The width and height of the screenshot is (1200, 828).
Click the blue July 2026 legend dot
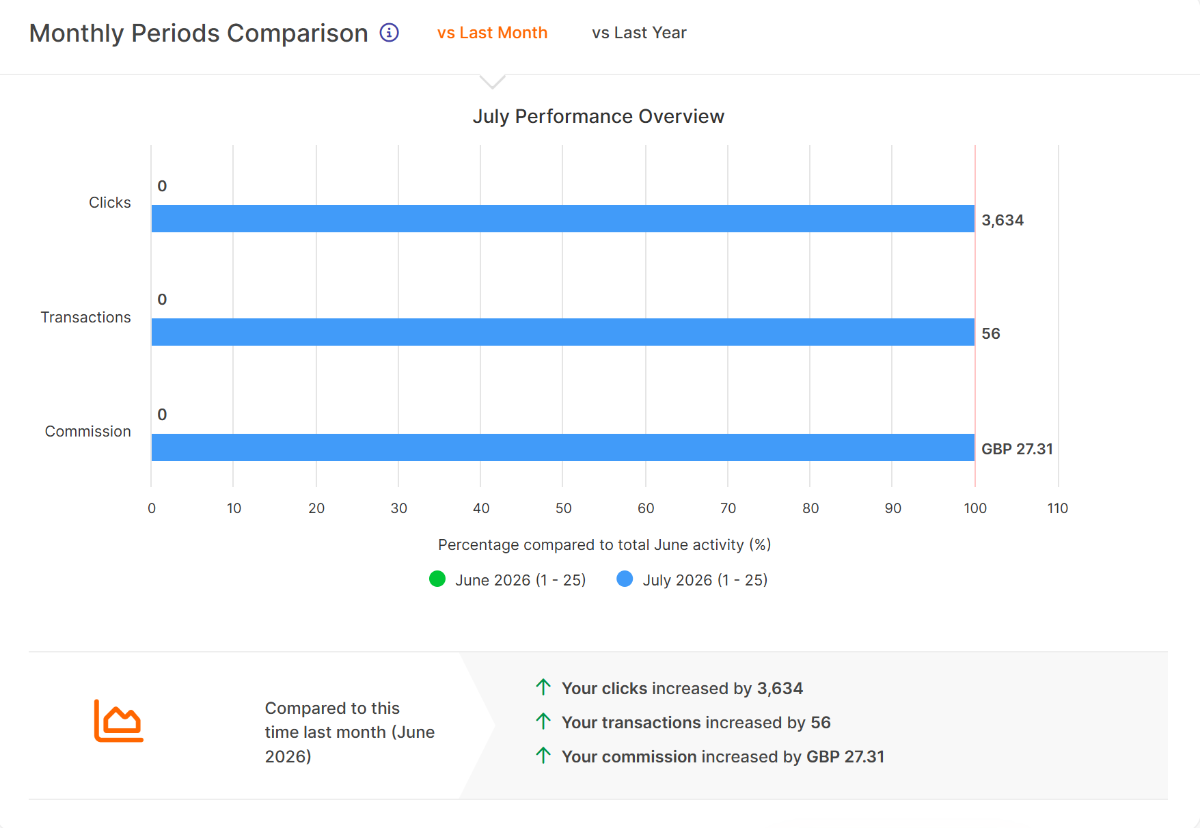625,579
